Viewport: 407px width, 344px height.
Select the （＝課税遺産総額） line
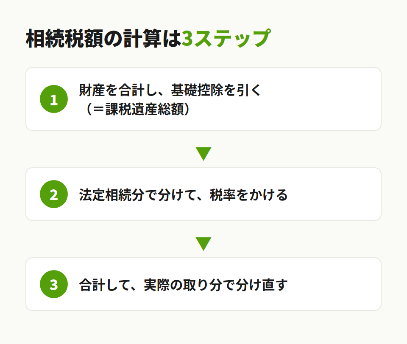[137, 109]
